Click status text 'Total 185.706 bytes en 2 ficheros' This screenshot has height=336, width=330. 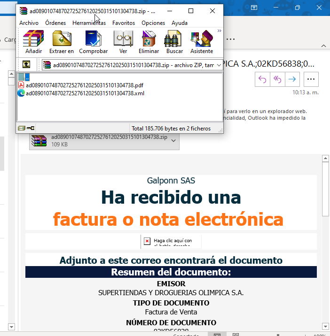tap(171, 129)
